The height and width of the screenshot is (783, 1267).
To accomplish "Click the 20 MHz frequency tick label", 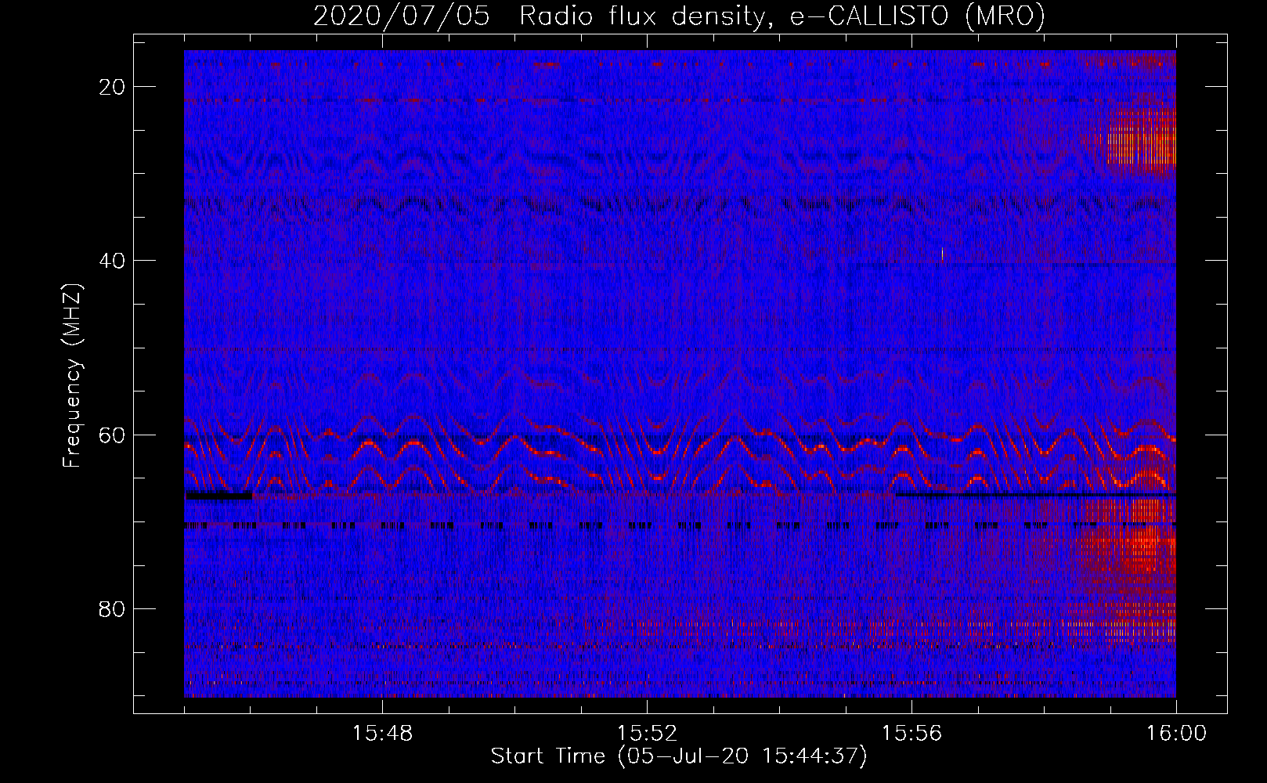I will [x=113, y=87].
